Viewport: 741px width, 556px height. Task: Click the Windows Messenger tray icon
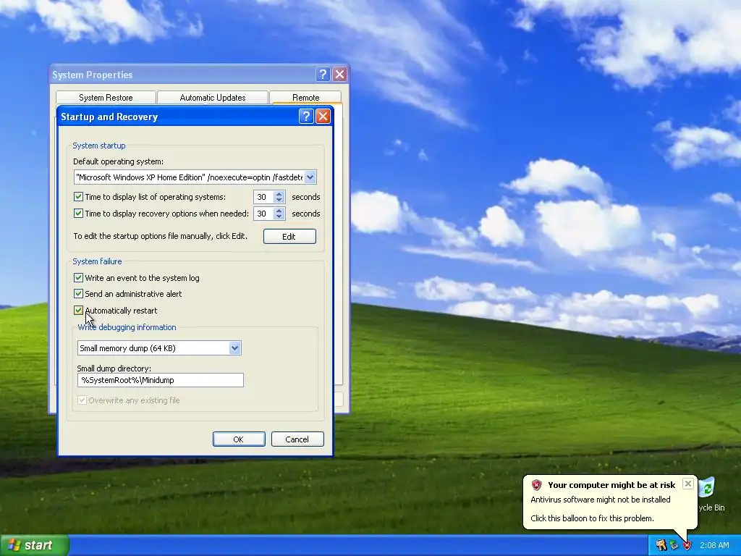click(x=661, y=545)
